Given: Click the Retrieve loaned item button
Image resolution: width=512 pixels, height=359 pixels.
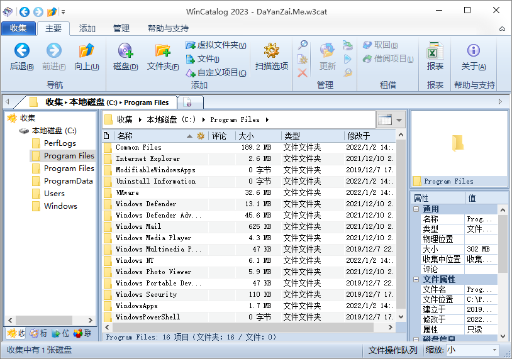Looking at the screenshot, I should point(380,45).
